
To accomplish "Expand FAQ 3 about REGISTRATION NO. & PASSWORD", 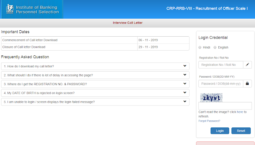I will [95, 84].
